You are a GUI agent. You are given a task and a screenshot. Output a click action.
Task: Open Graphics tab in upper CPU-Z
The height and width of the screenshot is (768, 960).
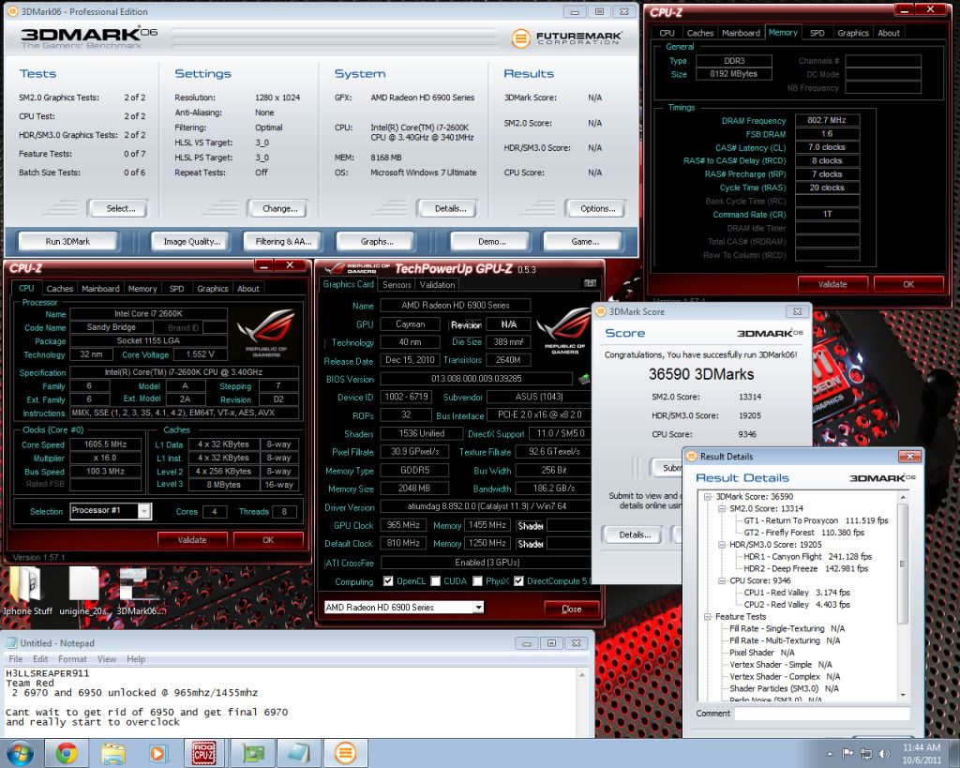tap(853, 33)
